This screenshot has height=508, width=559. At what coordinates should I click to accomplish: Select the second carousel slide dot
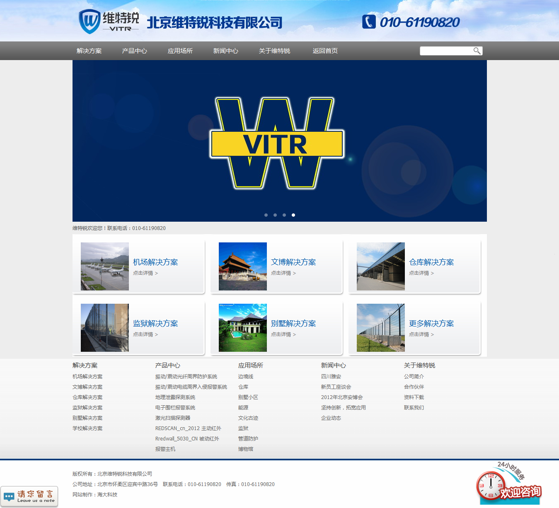click(275, 215)
